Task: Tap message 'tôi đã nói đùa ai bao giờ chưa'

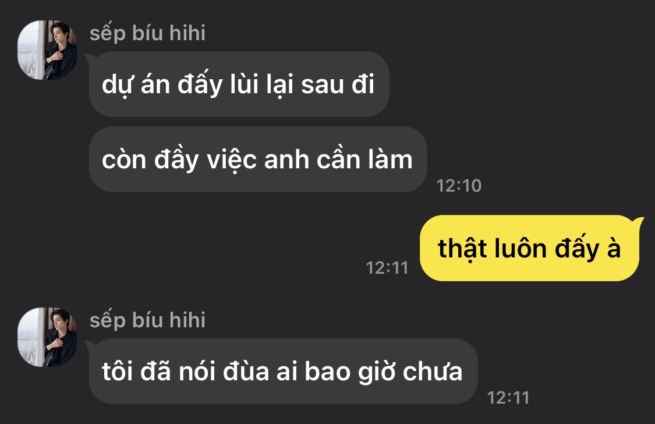Action: pyautogui.click(x=283, y=372)
